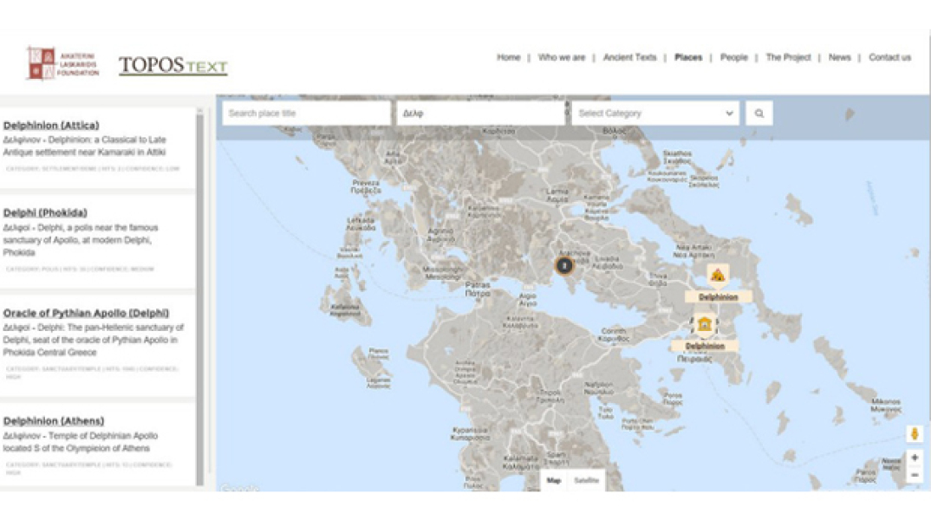Click the results list vertical scrollbar

click(200, 295)
